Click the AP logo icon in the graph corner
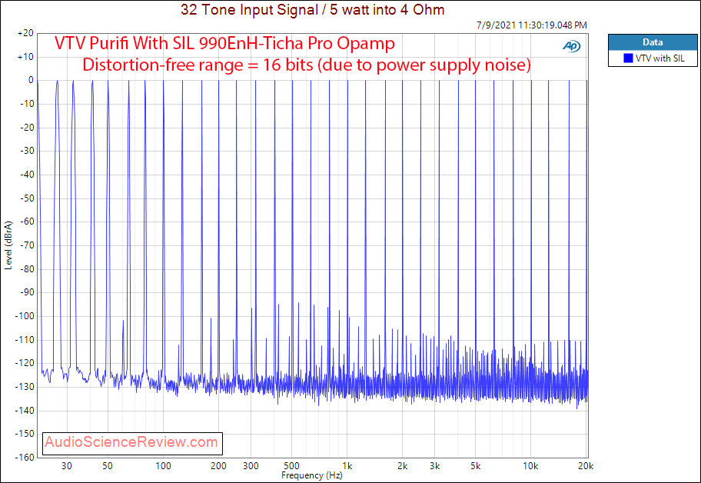 click(x=571, y=45)
